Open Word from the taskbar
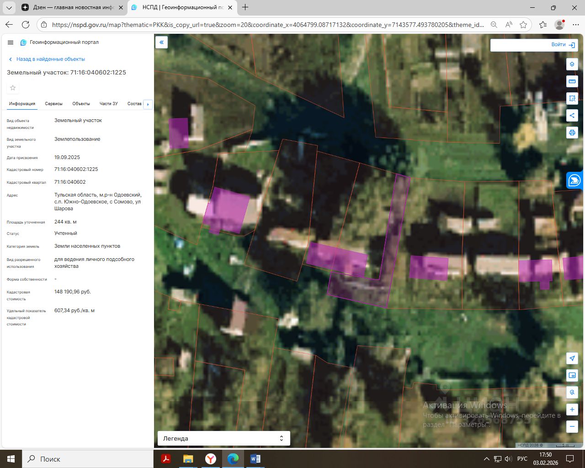This screenshot has height=468, width=585. (255, 459)
